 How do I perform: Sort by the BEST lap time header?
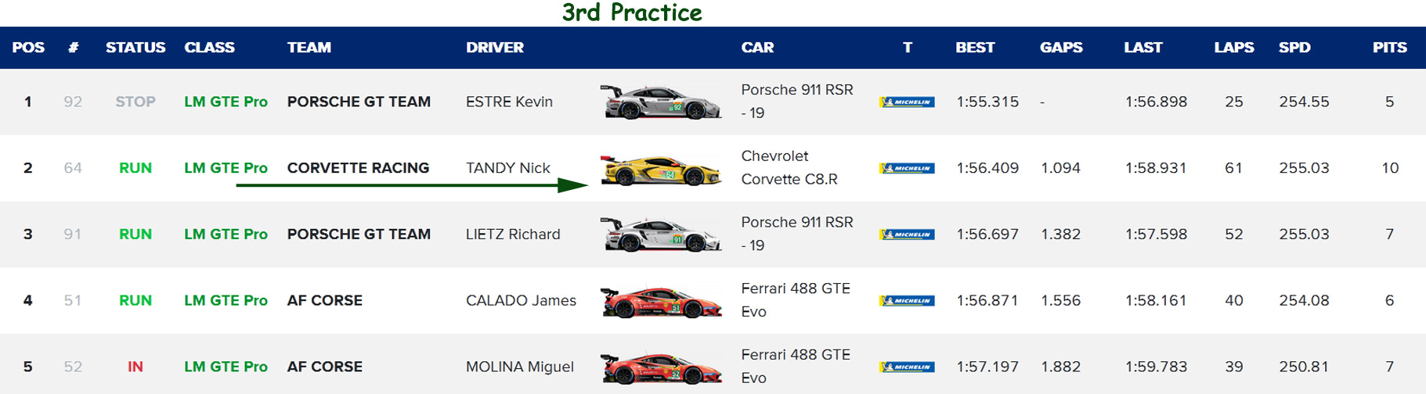[x=975, y=48]
